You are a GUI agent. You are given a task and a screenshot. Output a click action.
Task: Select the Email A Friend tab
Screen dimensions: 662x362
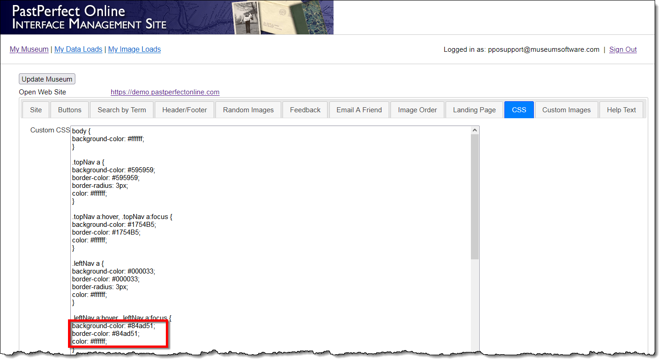pyautogui.click(x=359, y=110)
